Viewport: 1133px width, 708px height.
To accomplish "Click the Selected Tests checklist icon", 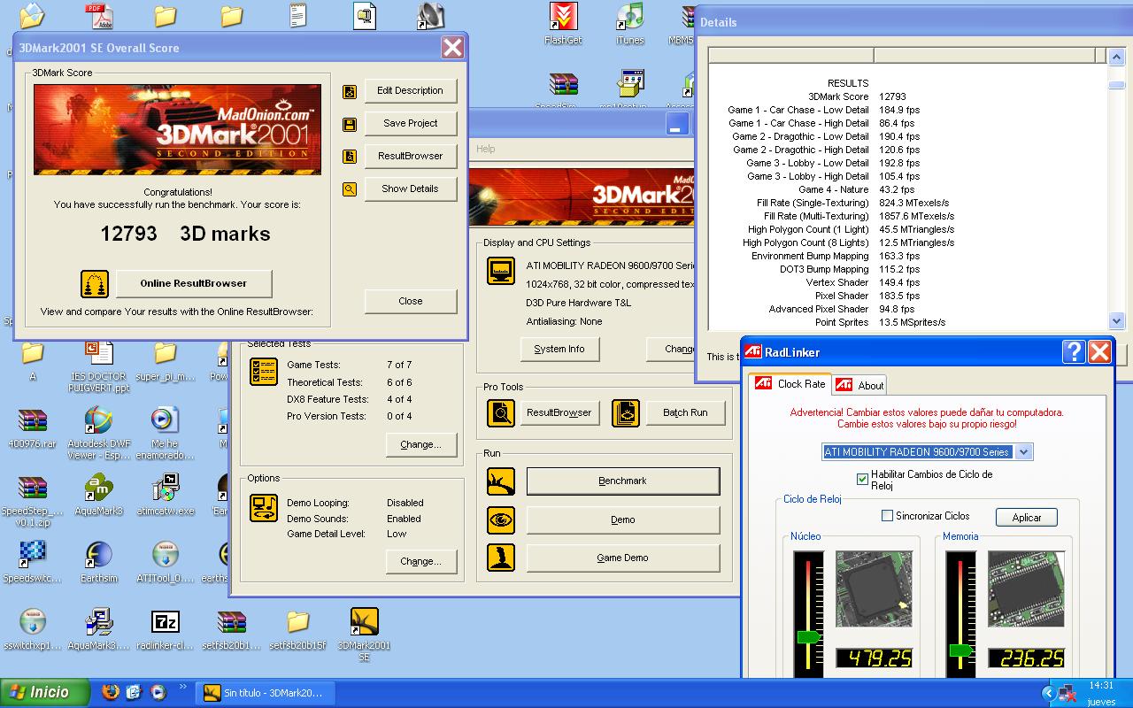I will [264, 372].
